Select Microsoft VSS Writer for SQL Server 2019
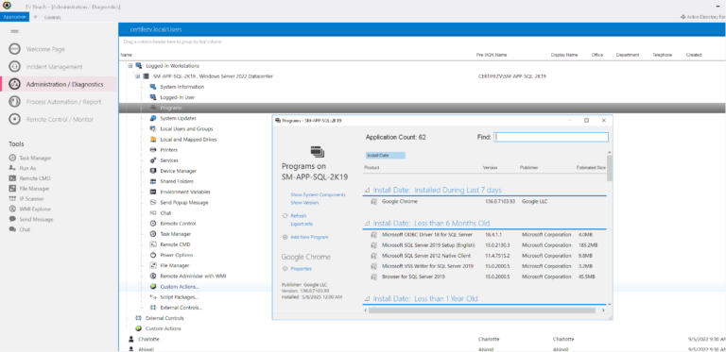Screen dimensions: 726x352 [484, 266]
